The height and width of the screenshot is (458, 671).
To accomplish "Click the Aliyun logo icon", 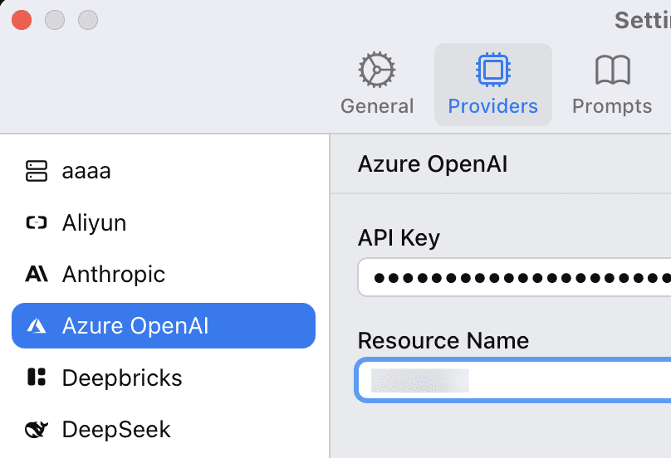I will click(37, 223).
